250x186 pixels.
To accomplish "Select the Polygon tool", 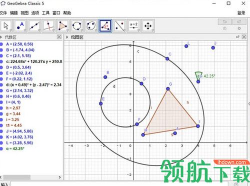I will (62, 25).
